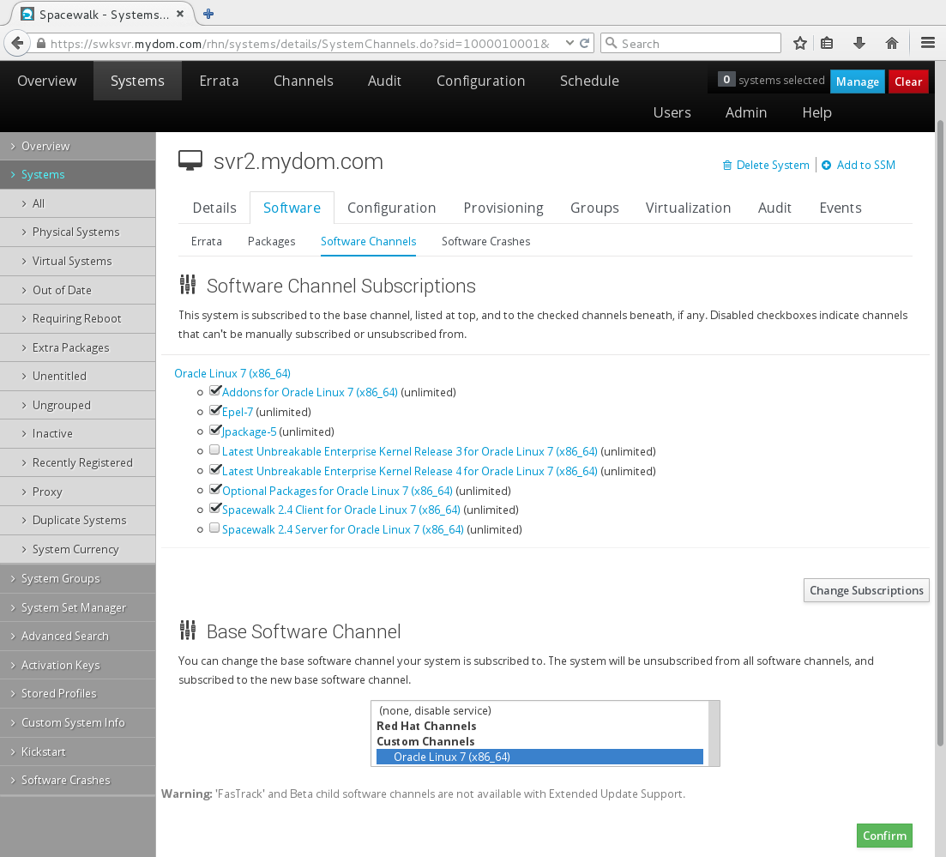Click the trash icon beside Delete System
The width and height of the screenshot is (946, 857).
[x=727, y=166]
